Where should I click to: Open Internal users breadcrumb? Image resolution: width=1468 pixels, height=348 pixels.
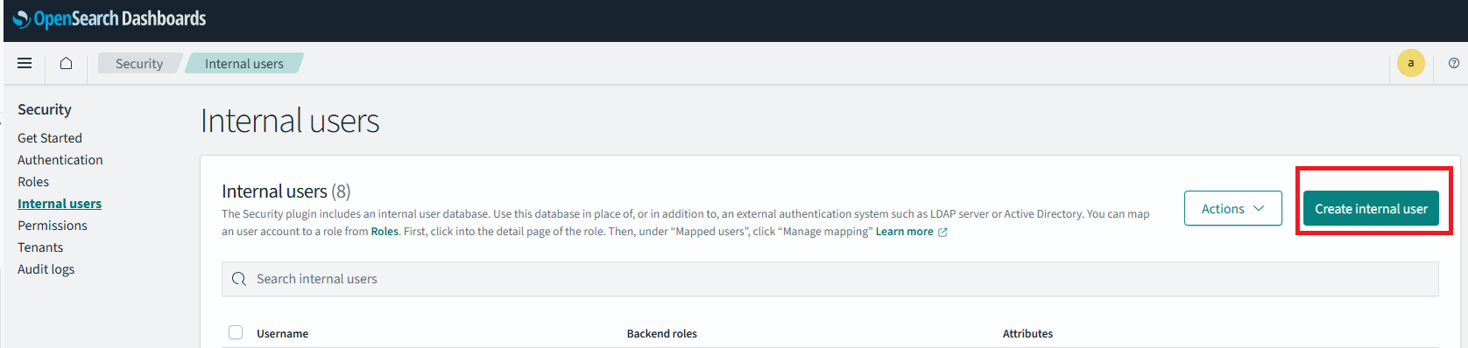pyautogui.click(x=244, y=63)
